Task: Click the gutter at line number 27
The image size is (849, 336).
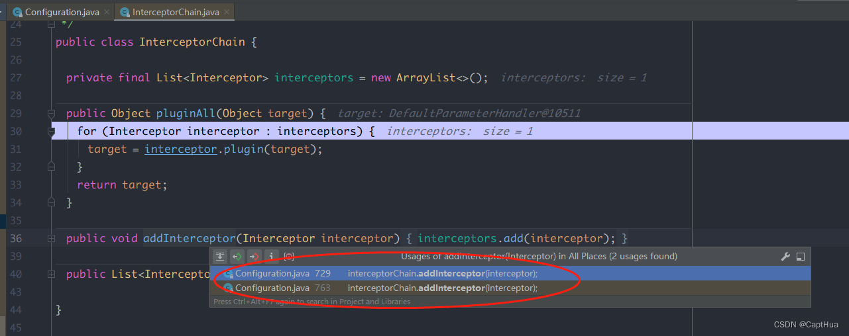Action: click(x=16, y=78)
